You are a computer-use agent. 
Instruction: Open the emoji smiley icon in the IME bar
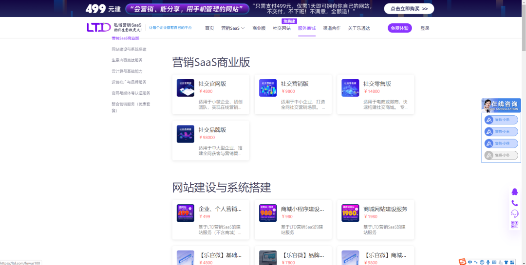coord(482,262)
